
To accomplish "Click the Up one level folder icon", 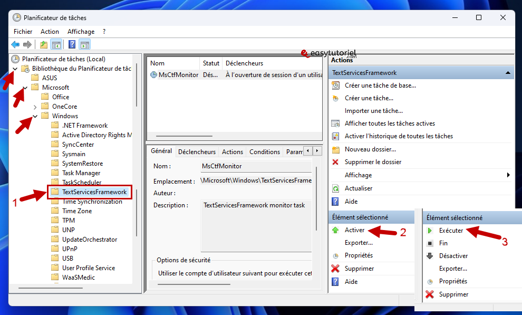I will [x=43, y=44].
